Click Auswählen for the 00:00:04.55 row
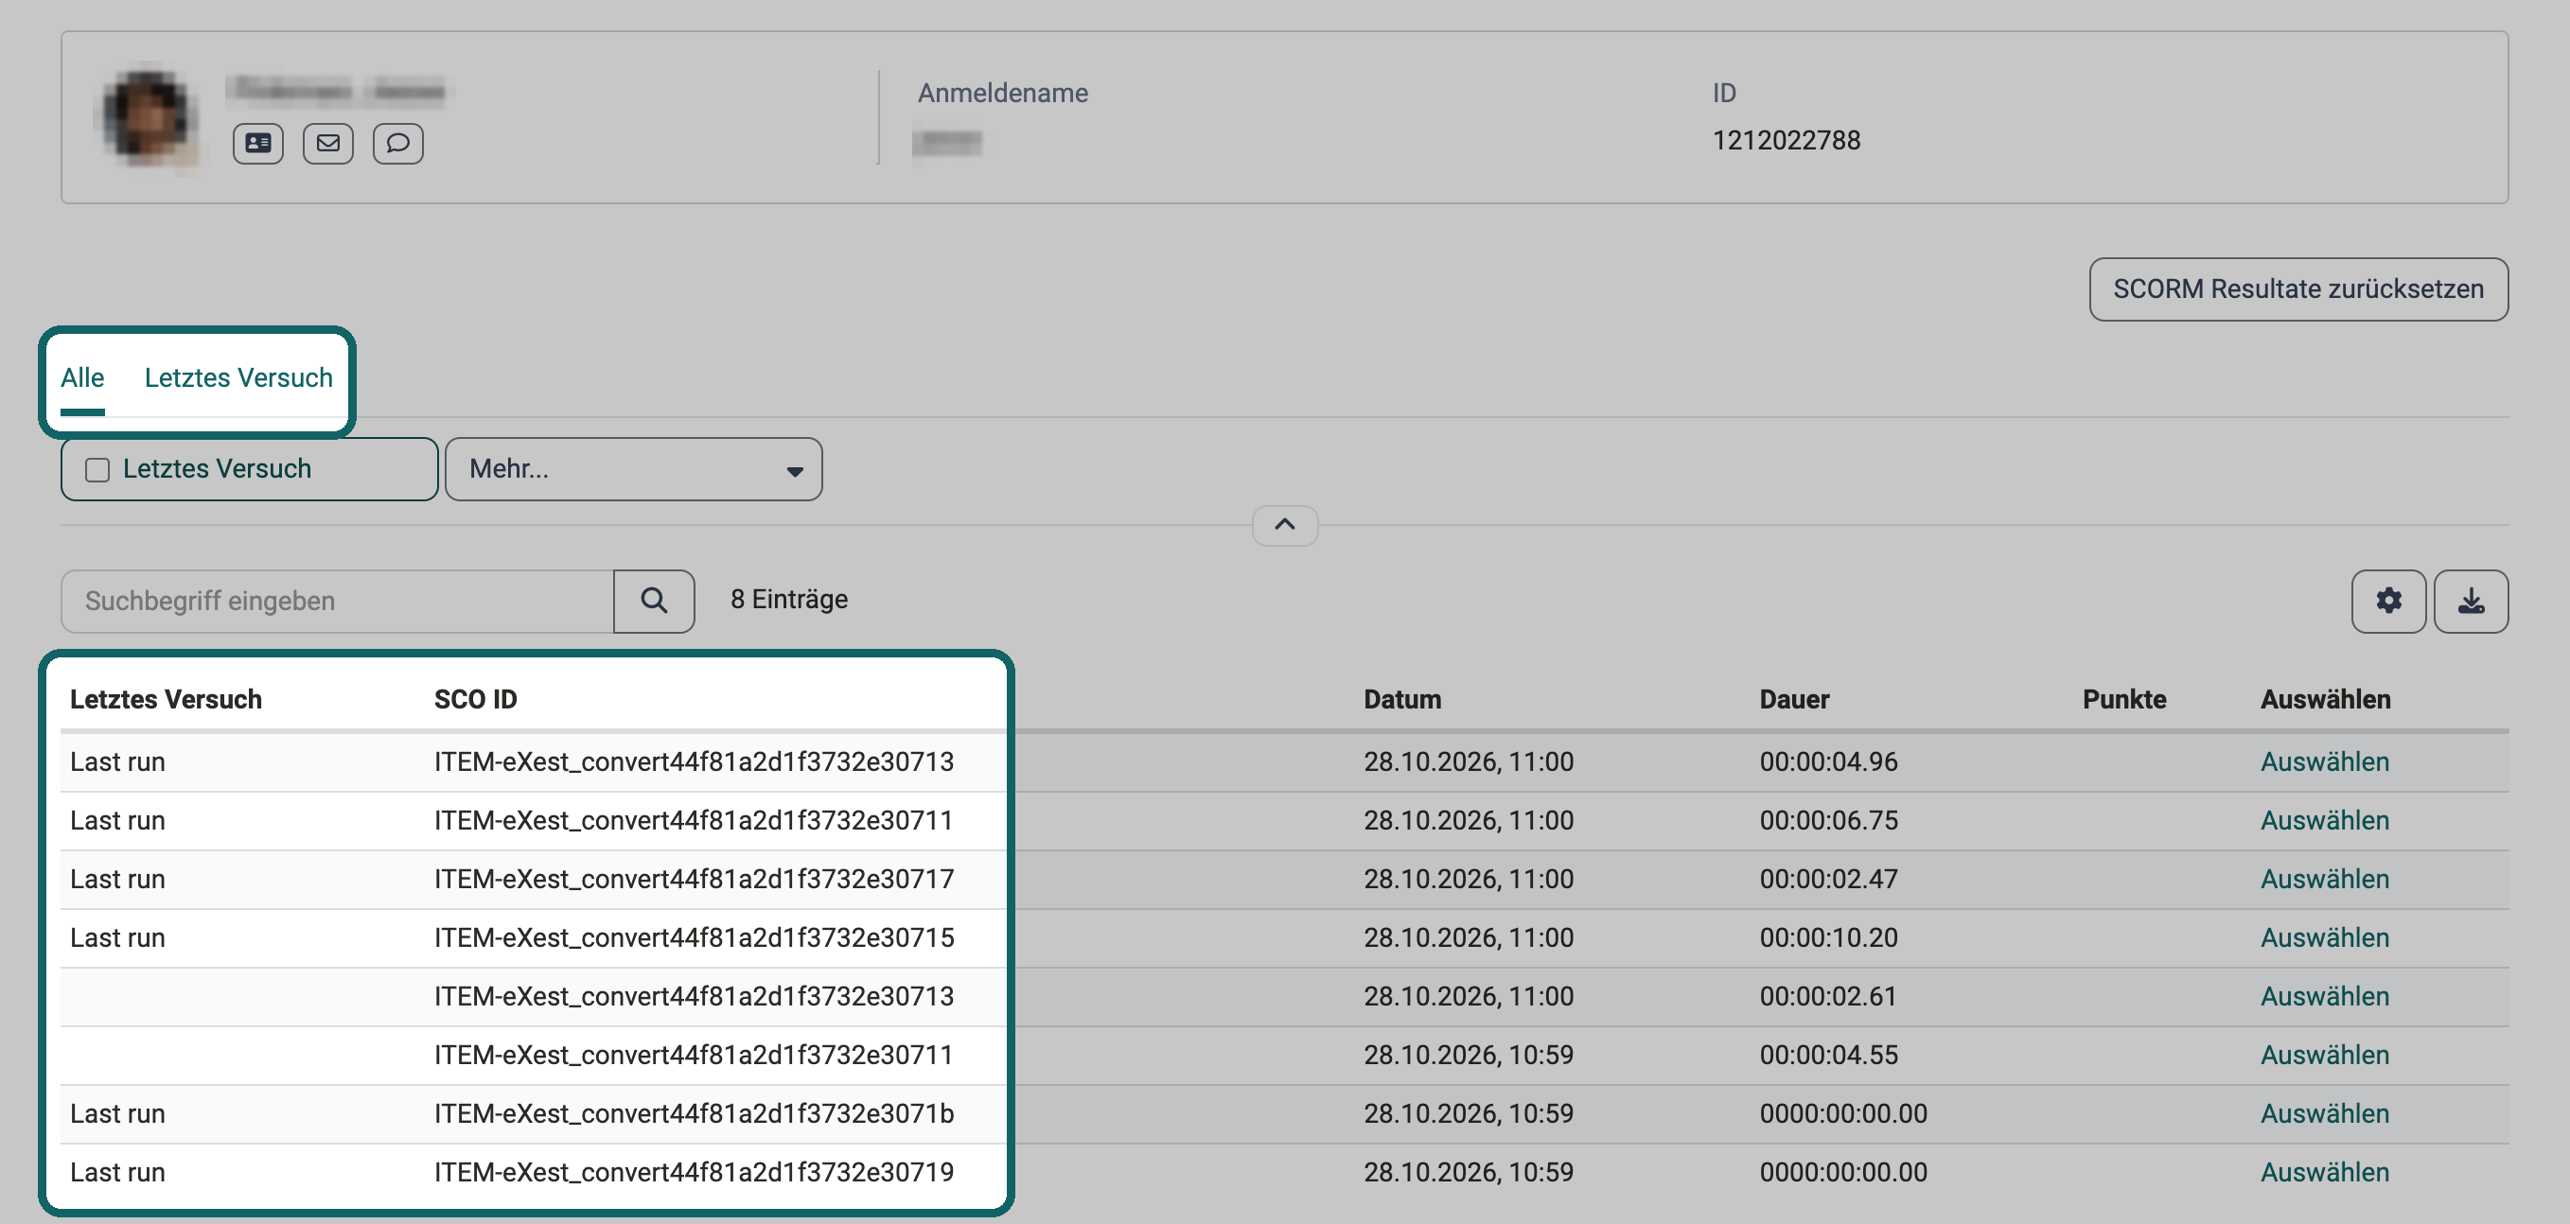 point(2325,1055)
